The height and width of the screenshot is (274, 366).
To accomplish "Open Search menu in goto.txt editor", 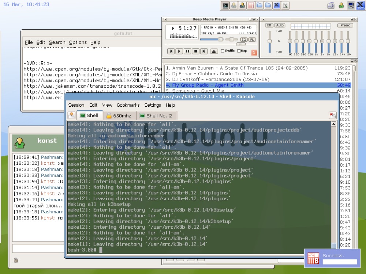I will 57,42.
